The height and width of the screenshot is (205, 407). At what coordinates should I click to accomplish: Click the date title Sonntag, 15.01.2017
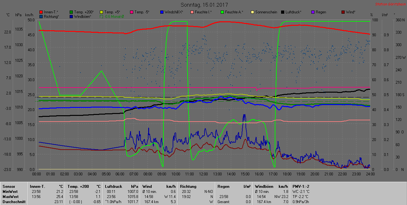point(204,5)
